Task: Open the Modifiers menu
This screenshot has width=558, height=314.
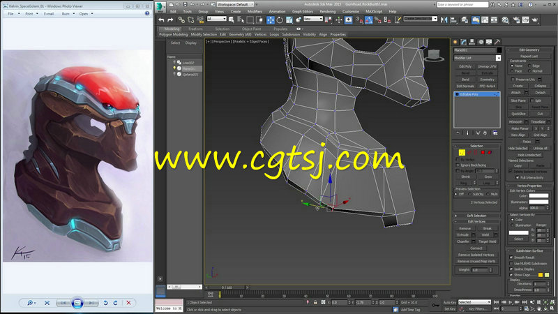Action: tap(255, 11)
